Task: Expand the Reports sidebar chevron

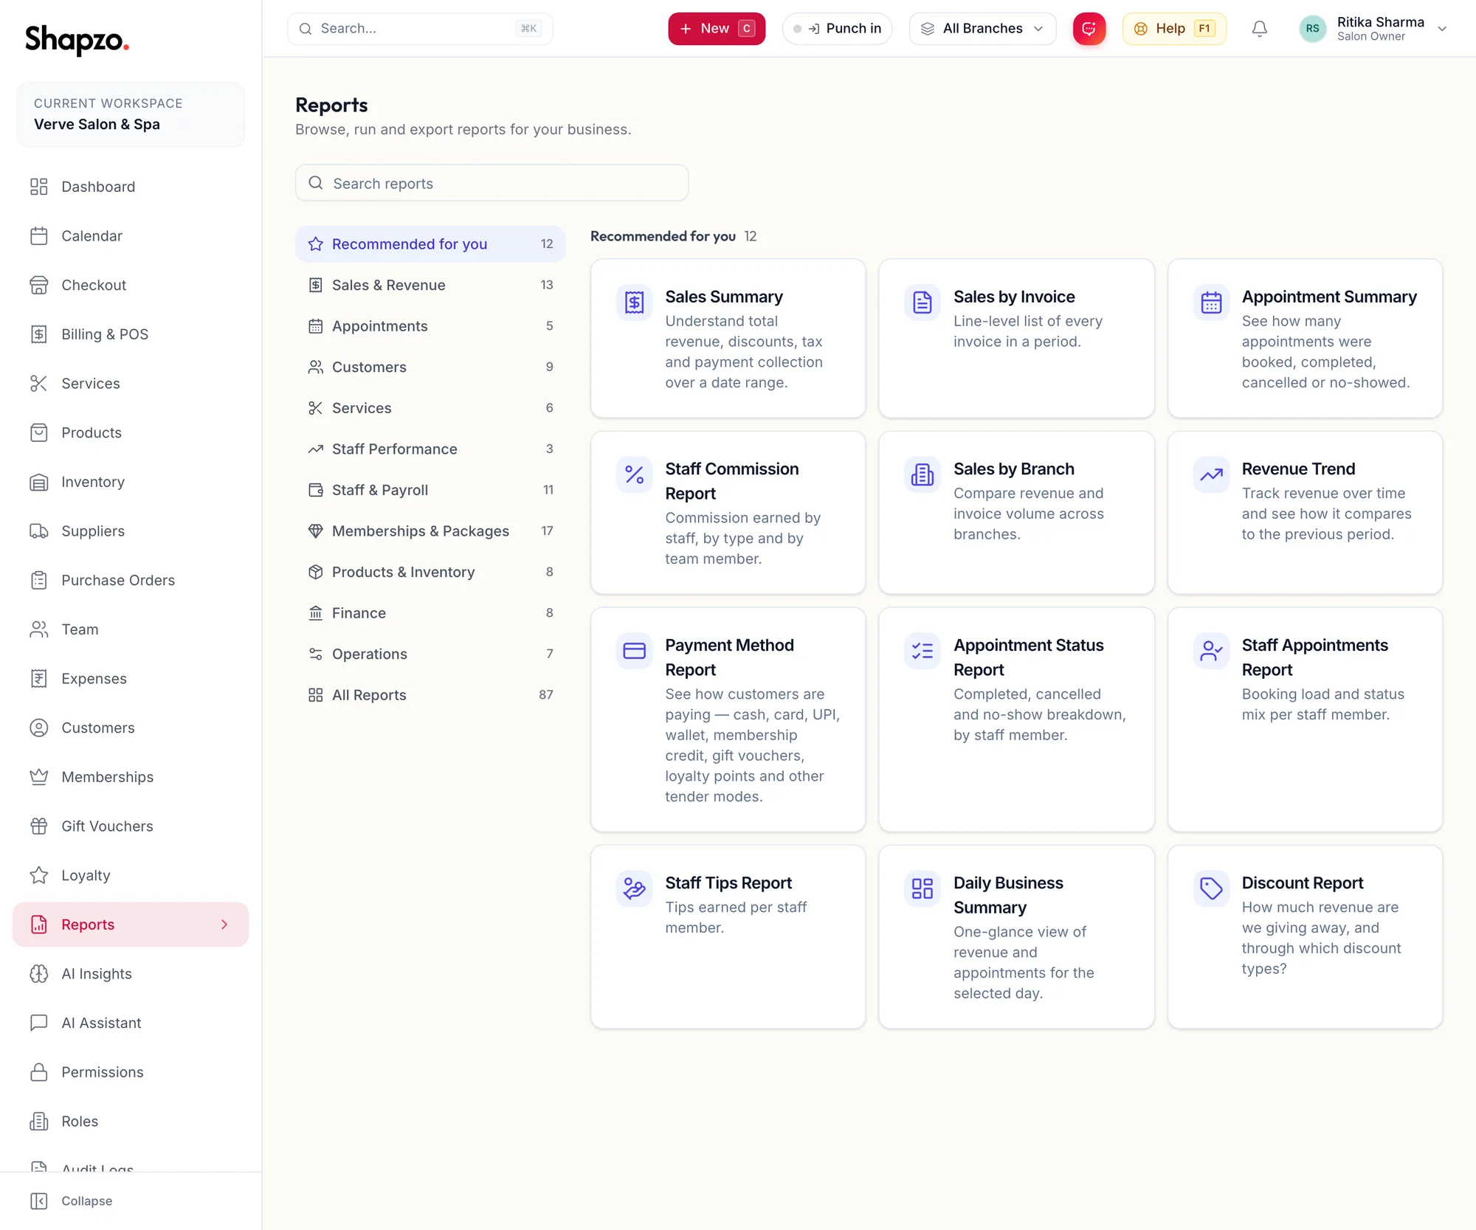Action: [x=224, y=925]
